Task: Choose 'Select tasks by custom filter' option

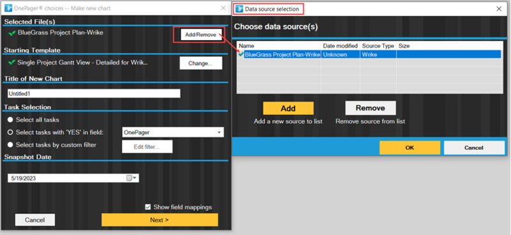Action: click(x=10, y=145)
